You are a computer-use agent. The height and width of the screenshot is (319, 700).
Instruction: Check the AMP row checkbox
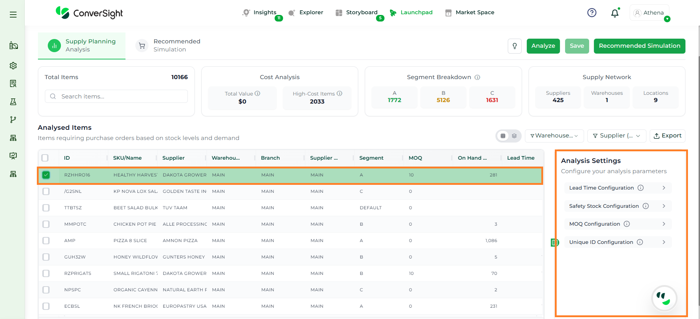pos(46,241)
